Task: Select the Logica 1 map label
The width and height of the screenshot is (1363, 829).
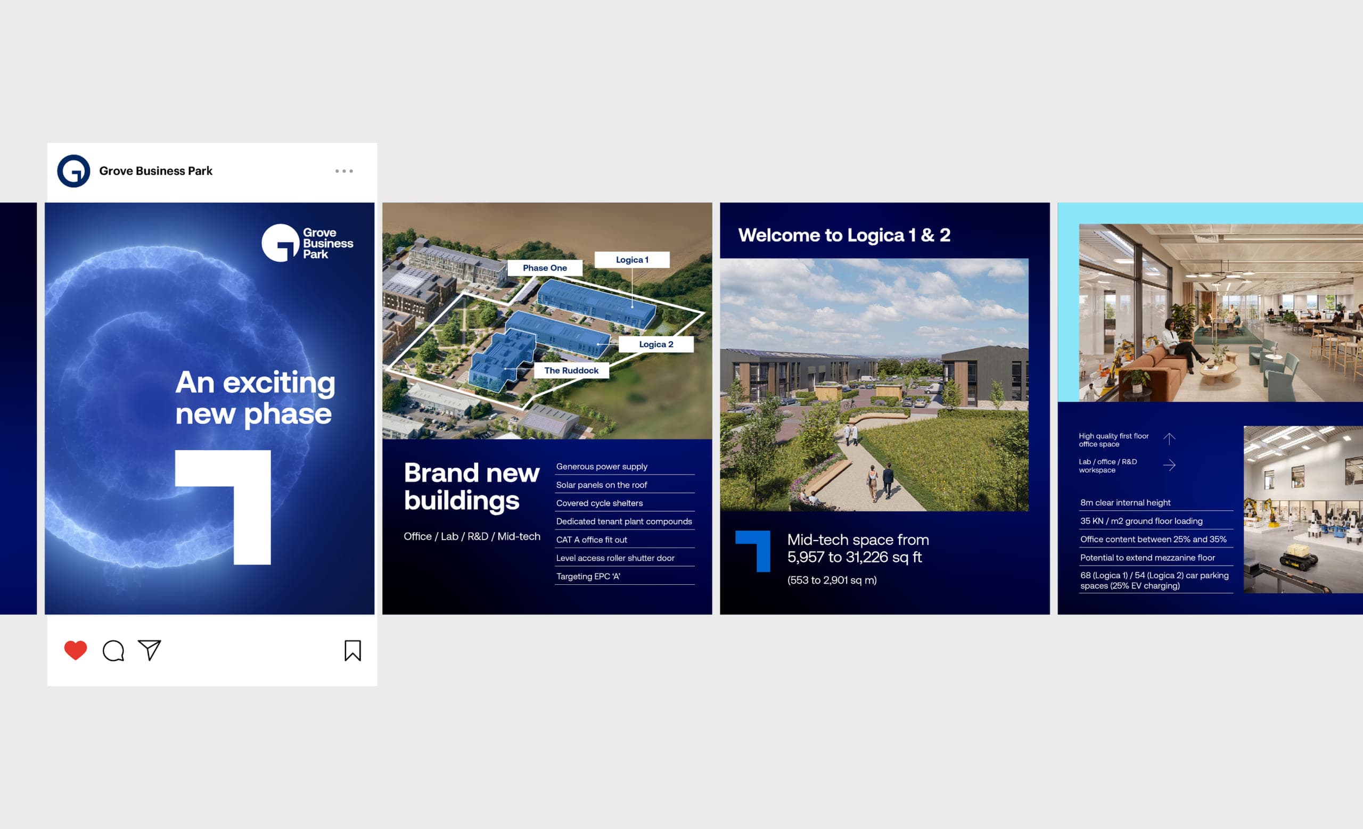Action: [x=631, y=260]
